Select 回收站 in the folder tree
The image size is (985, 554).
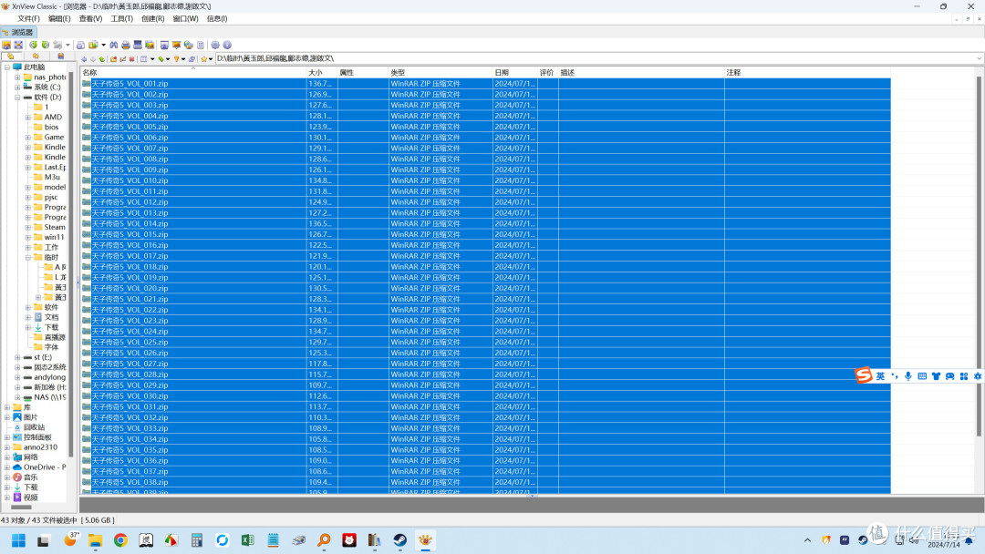point(34,427)
